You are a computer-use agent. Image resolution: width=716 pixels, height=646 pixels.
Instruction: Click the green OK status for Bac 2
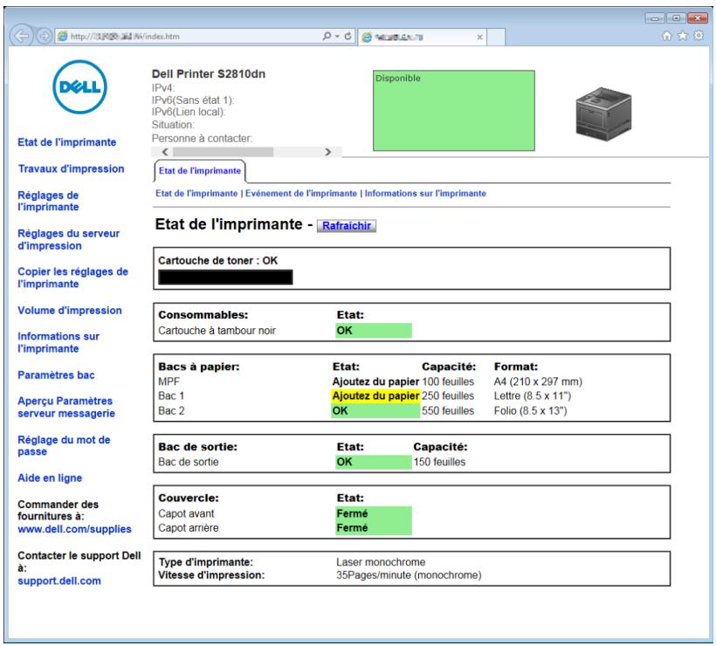(375, 410)
